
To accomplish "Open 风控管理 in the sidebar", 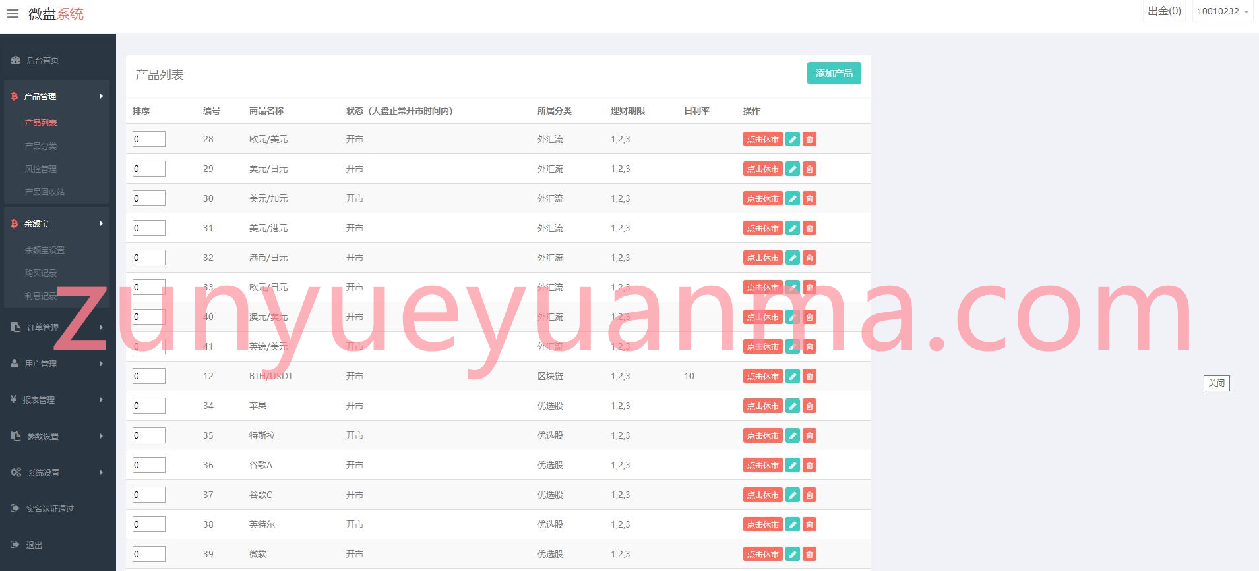I will coord(41,169).
